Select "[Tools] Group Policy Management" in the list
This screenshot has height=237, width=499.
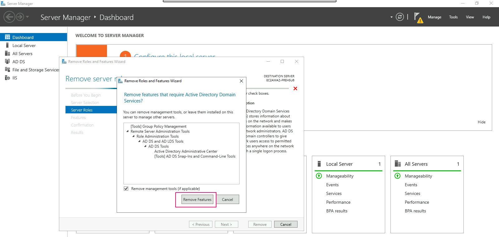(x=158, y=126)
